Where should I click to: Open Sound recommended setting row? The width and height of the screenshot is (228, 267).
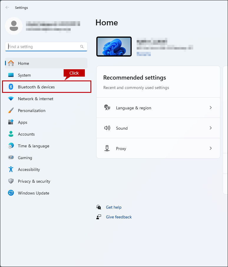(x=158, y=128)
